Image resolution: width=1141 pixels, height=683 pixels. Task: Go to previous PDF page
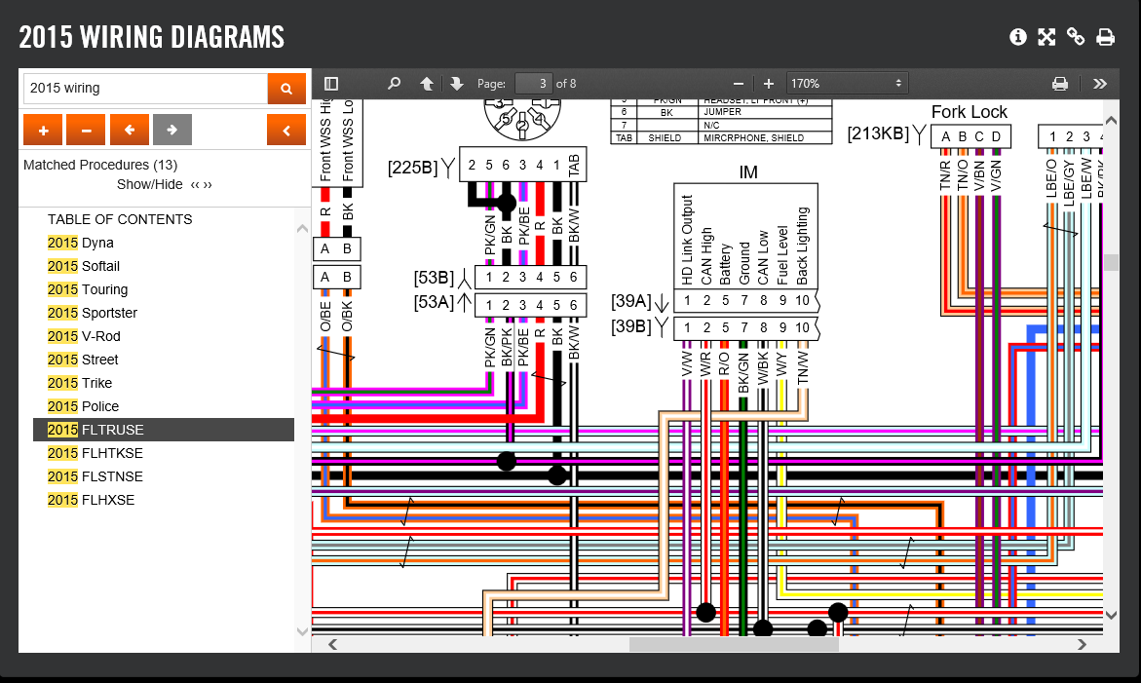[x=427, y=84]
